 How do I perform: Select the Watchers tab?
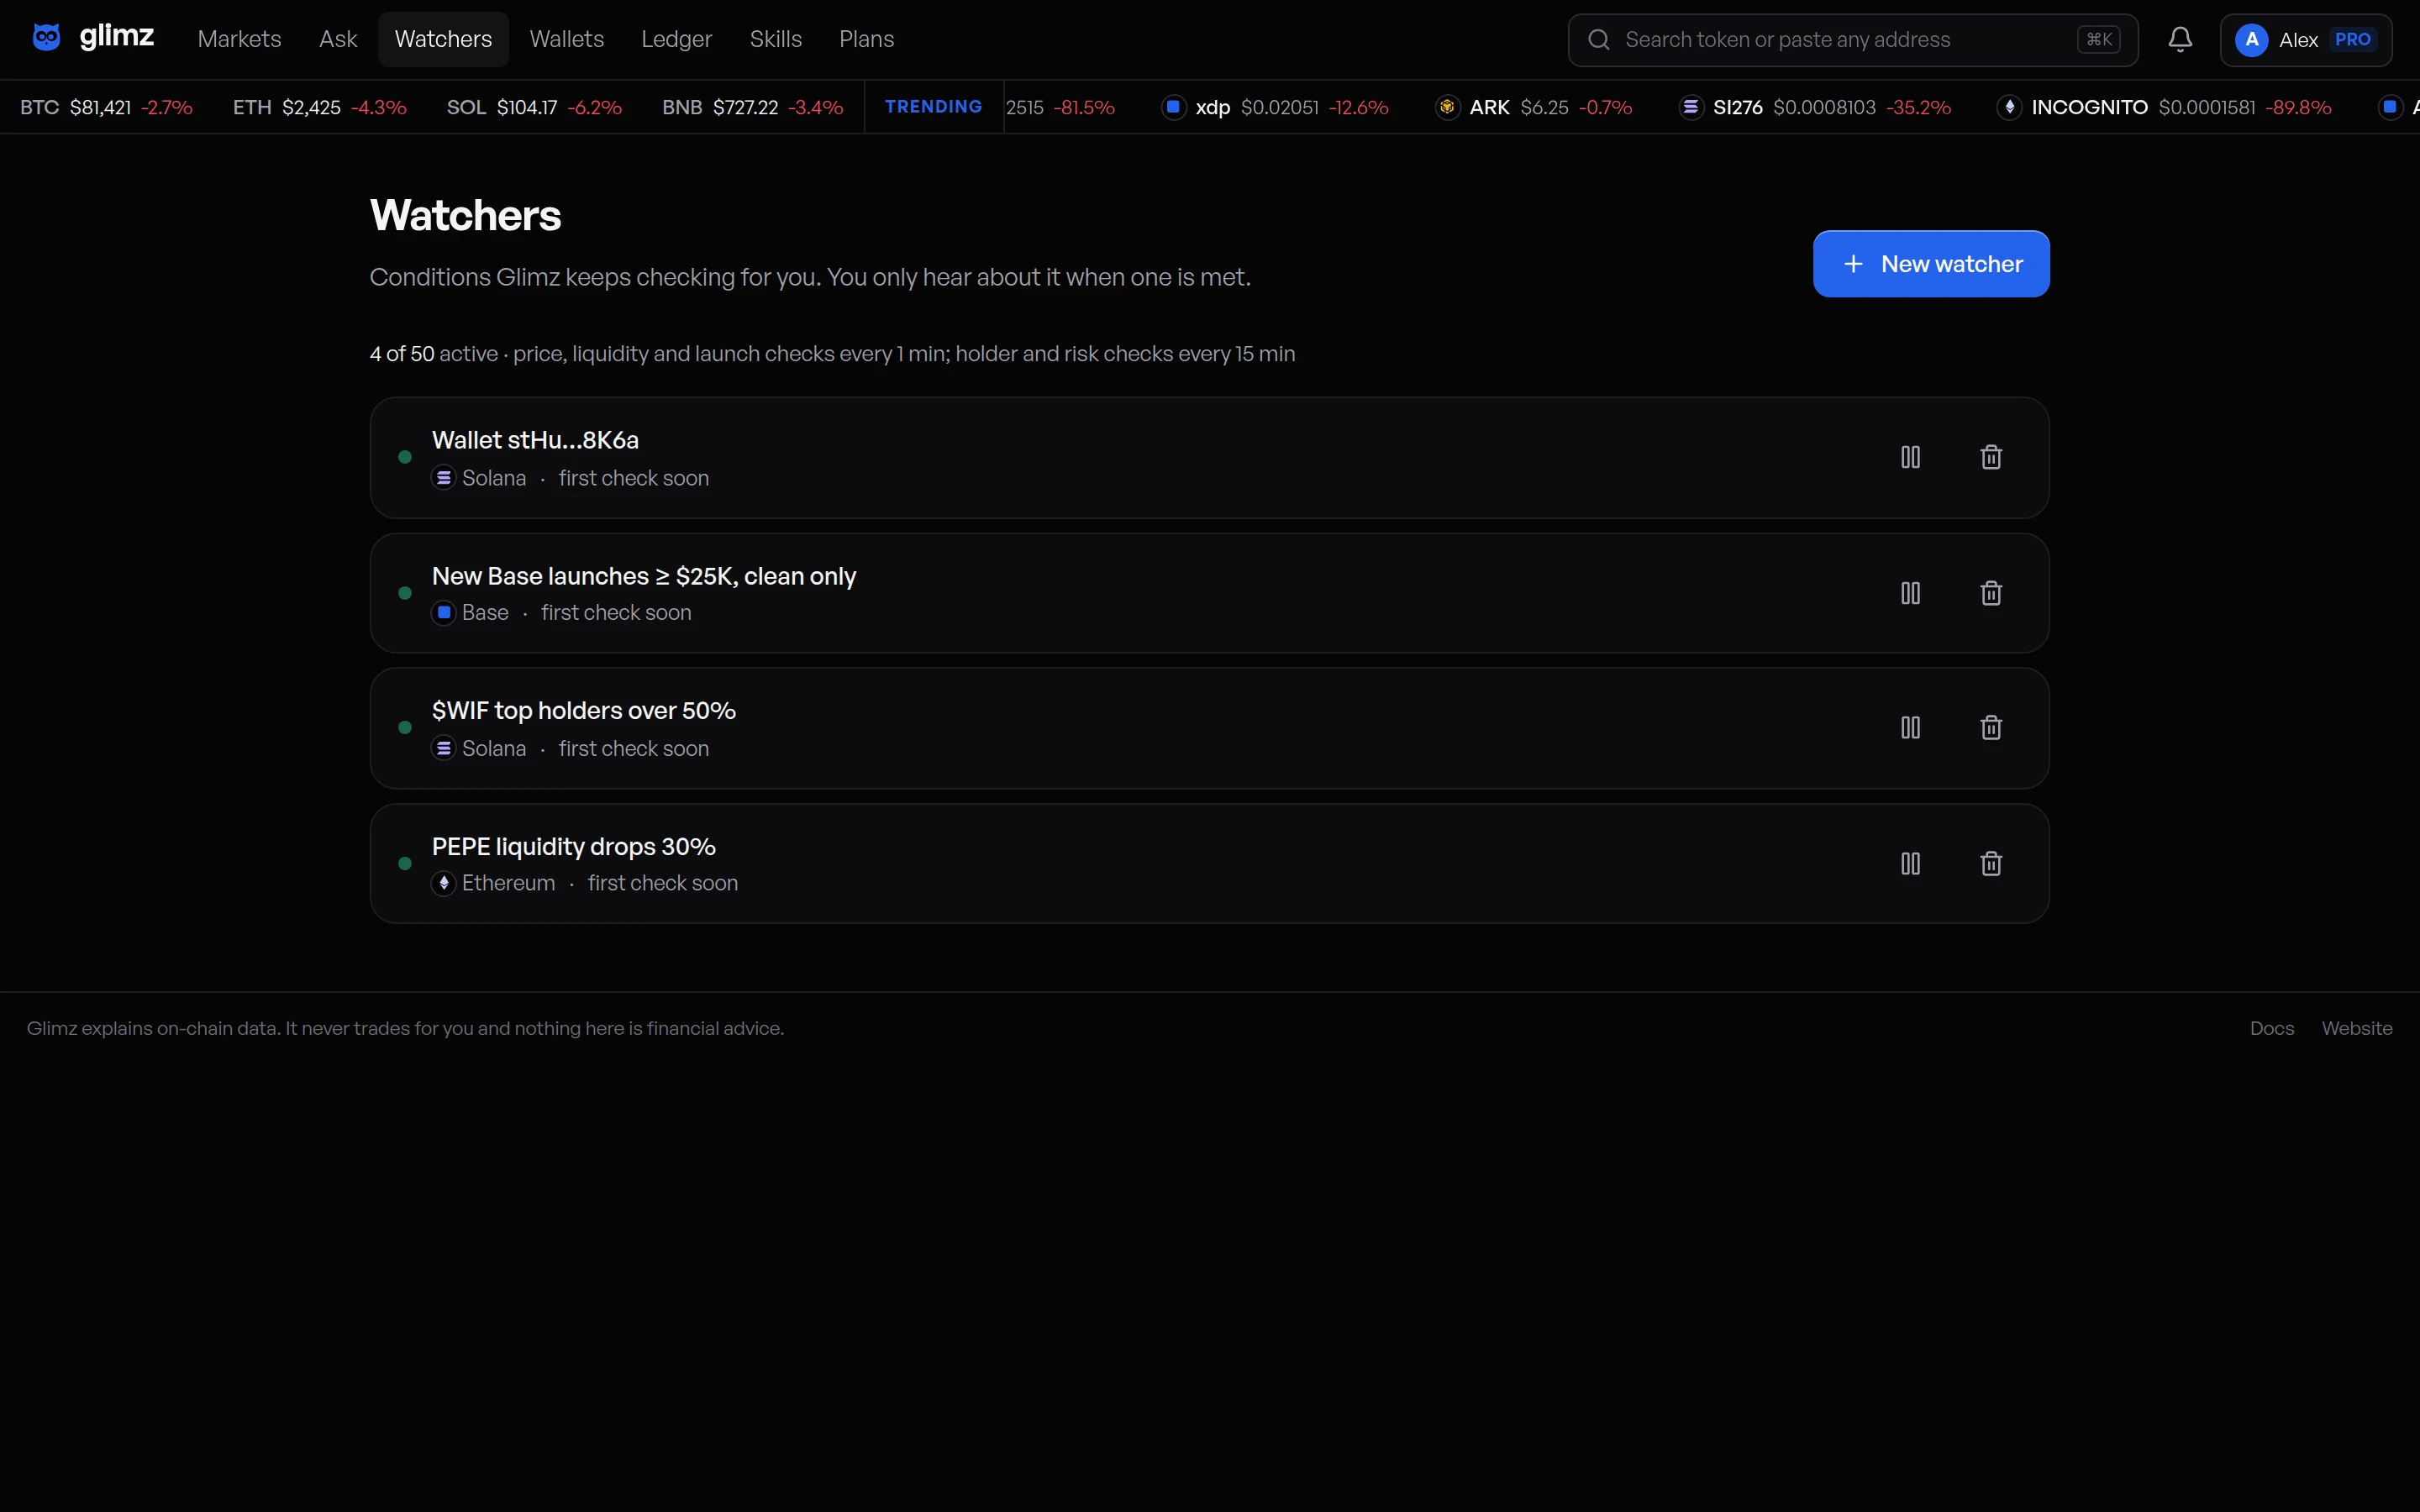(443, 39)
